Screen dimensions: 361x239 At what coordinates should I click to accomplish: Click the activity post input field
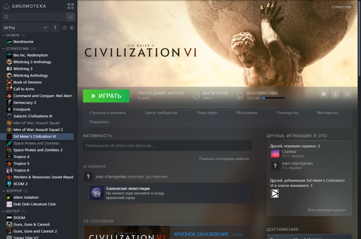[x=168, y=146]
